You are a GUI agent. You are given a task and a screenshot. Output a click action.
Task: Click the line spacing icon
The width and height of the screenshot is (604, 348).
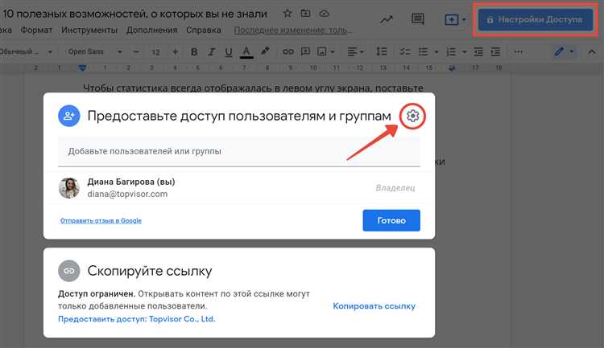click(382, 51)
